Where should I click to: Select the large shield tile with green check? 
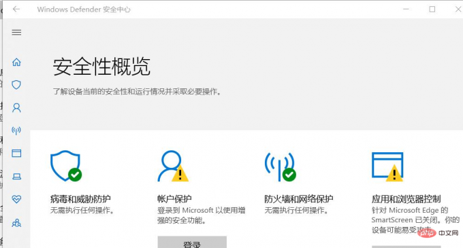pyautogui.click(x=66, y=166)
